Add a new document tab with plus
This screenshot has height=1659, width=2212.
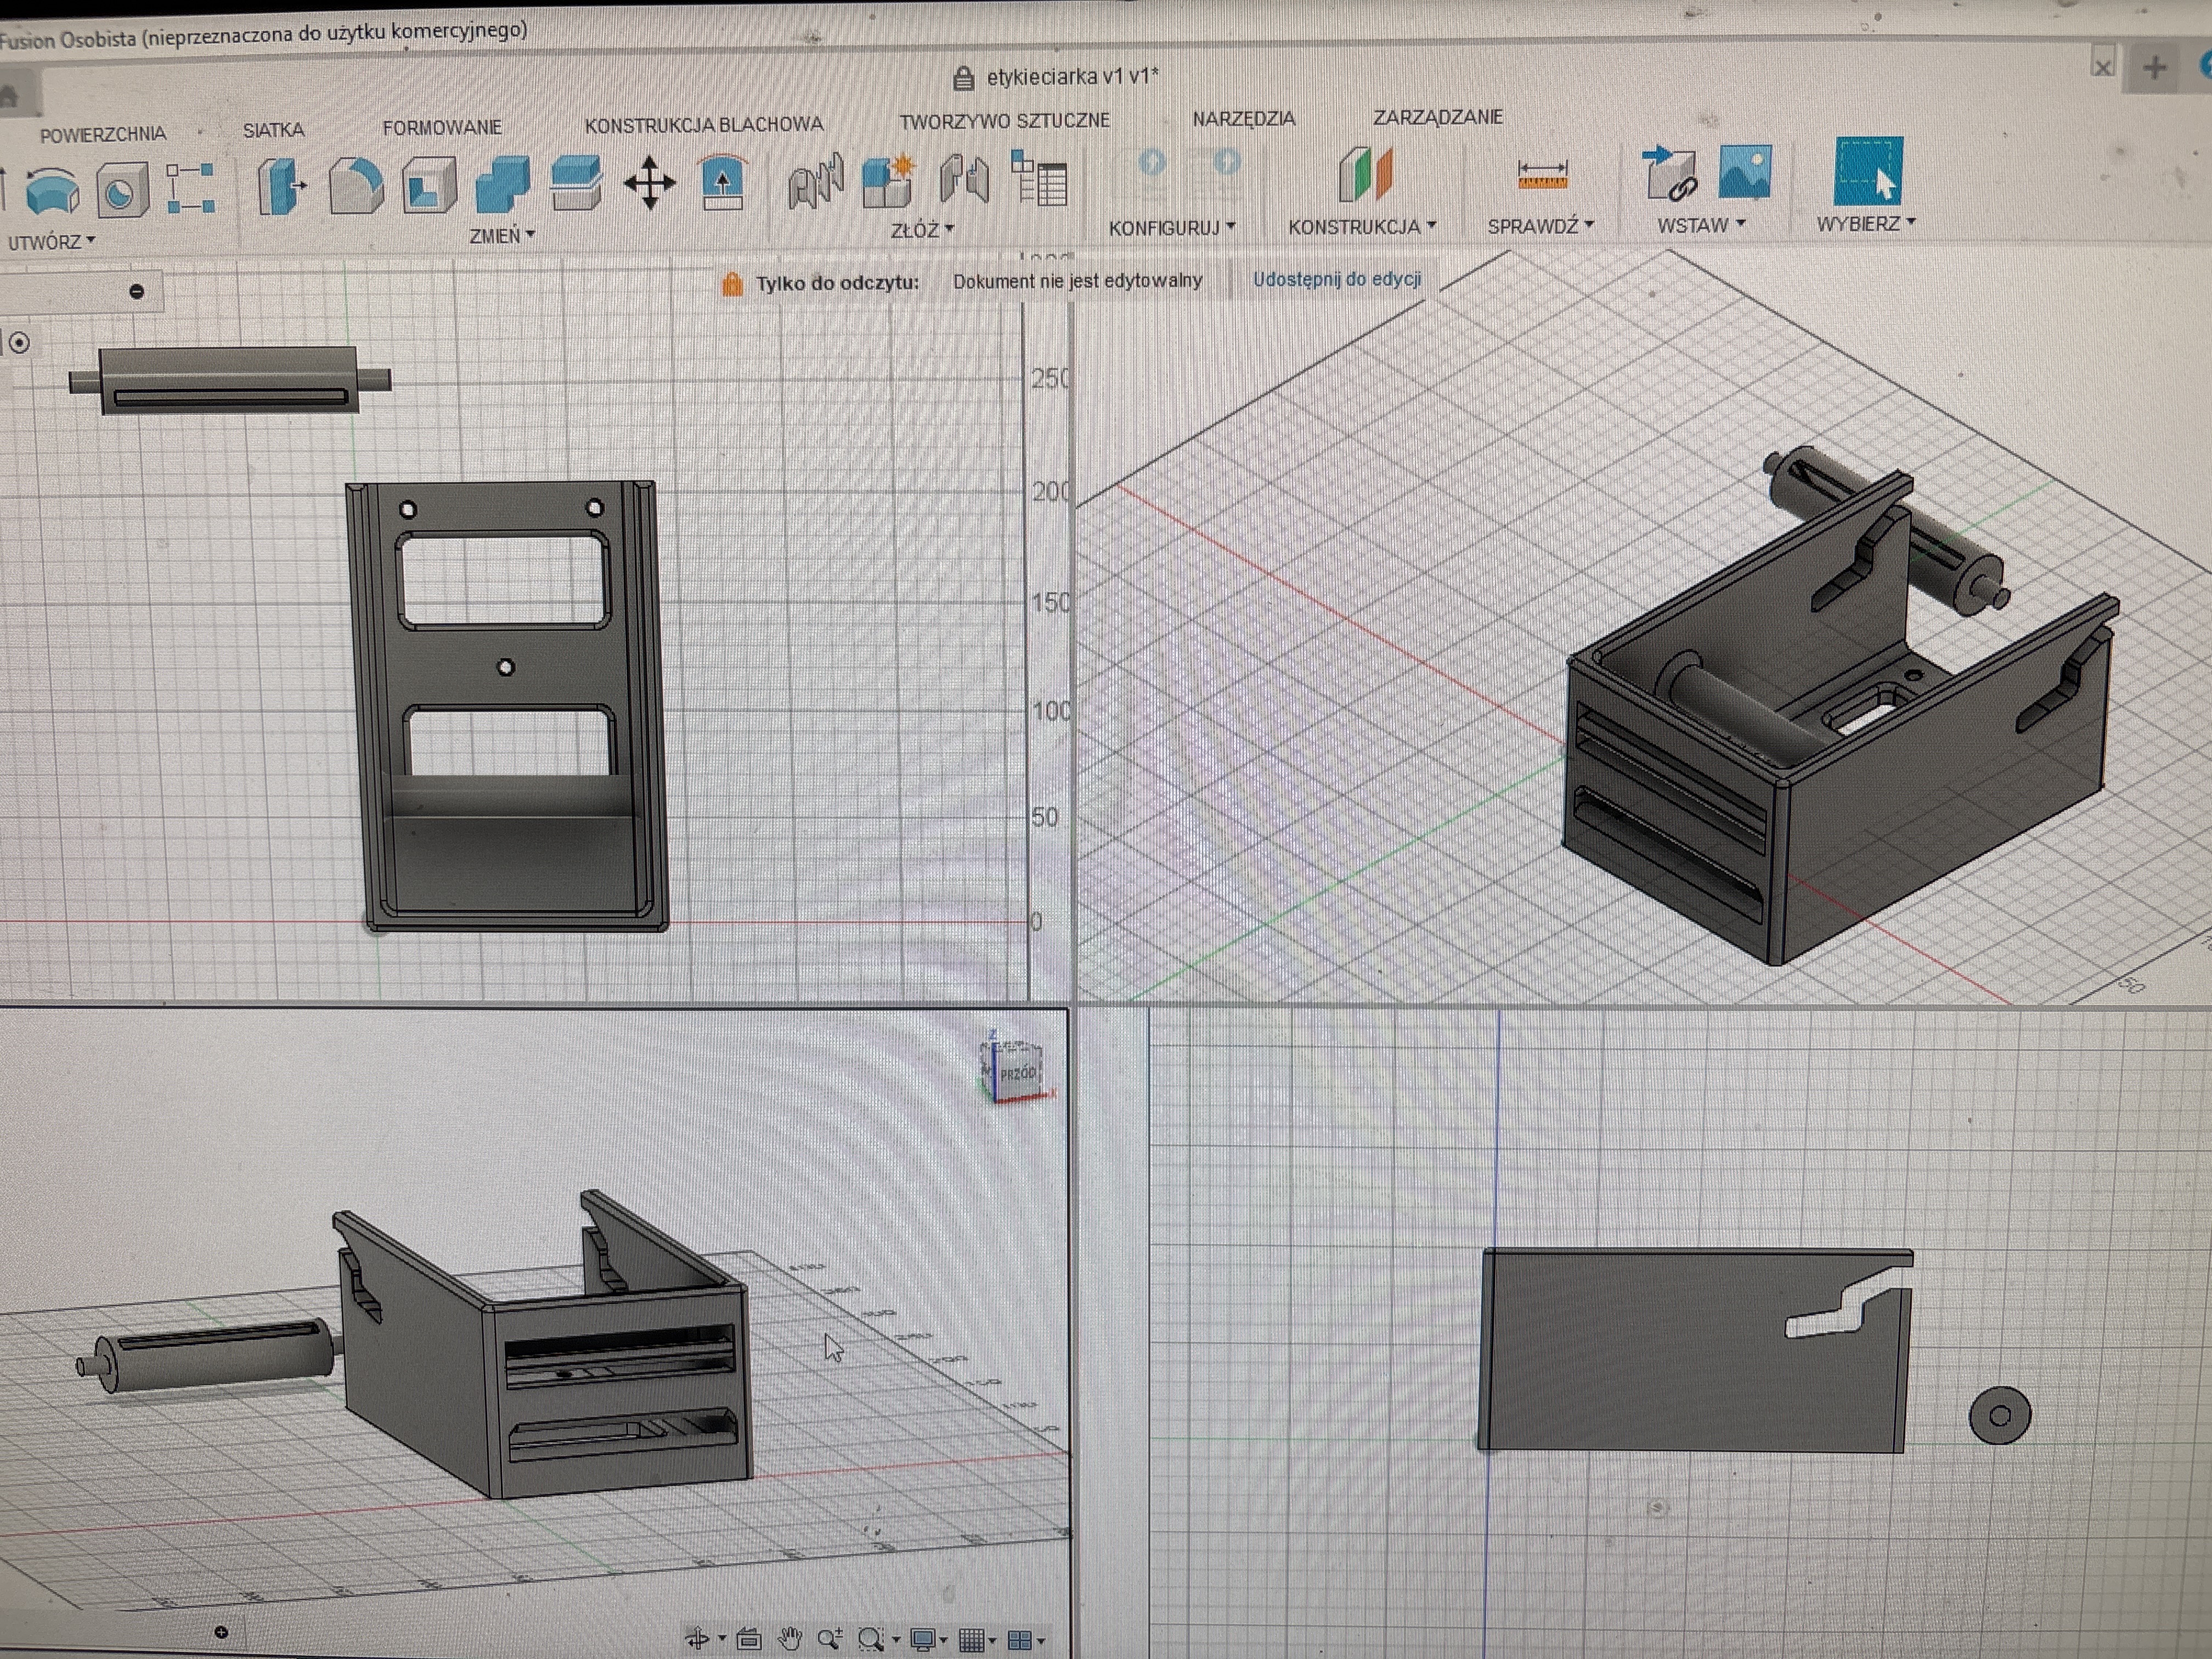click(x=2155, y=67)
